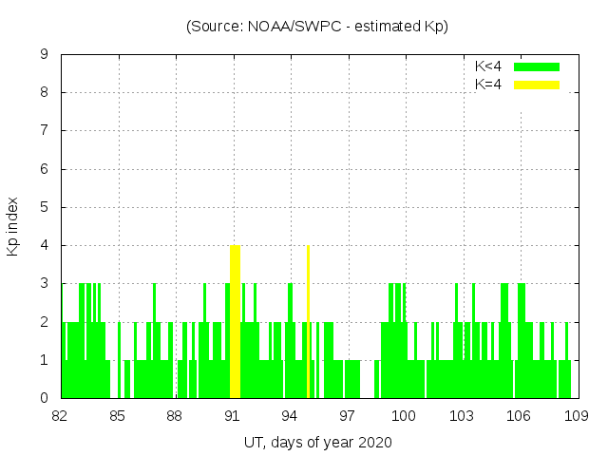Select the K<4 legend label
This screenshot has width=608, height=456.
pos(487,66)
